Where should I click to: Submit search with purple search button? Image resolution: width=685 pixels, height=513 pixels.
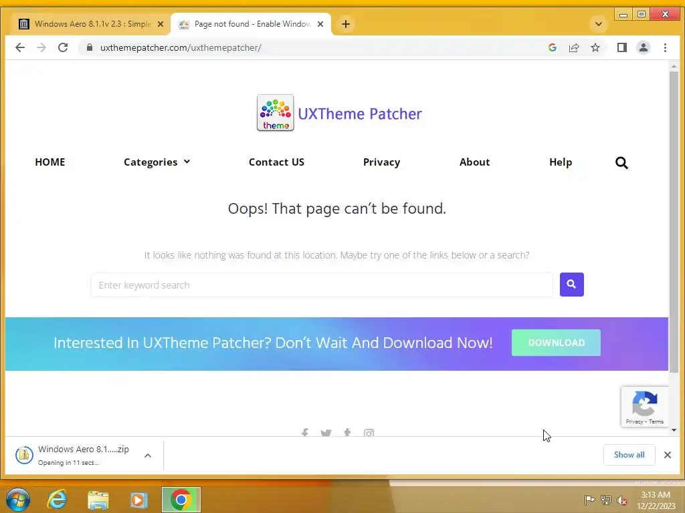click(x=571, y=285)
